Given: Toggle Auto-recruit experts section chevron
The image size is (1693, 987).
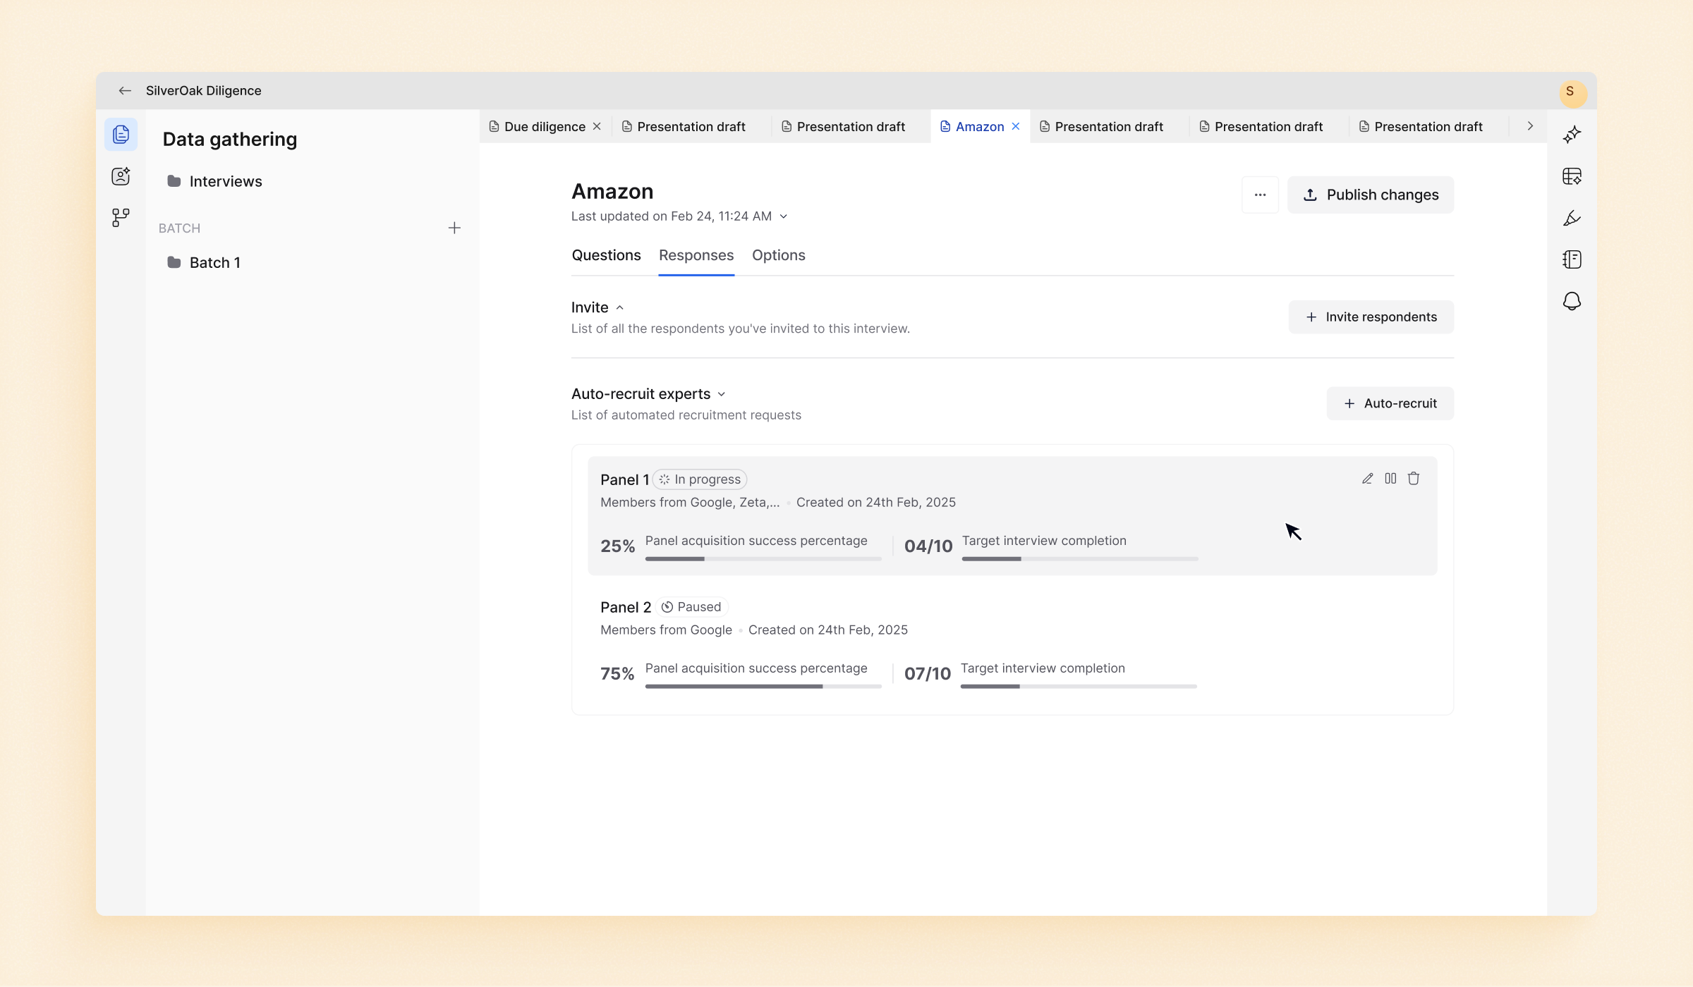Looking at the screenshot, I should (x=721, y=394).
